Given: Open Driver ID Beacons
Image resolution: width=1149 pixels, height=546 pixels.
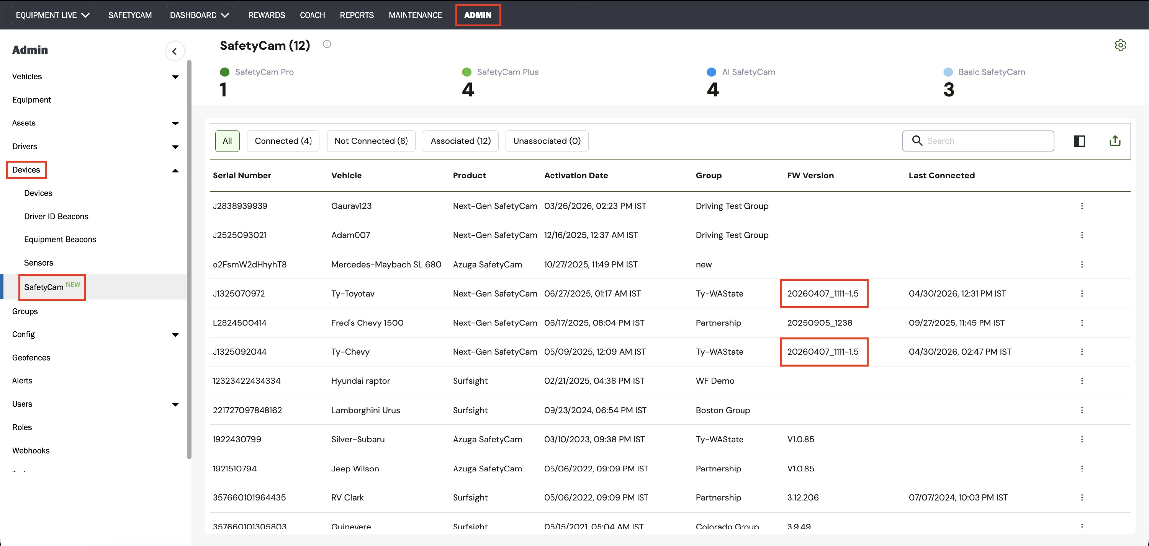Looking at the screenshot, I should [56, 217].
